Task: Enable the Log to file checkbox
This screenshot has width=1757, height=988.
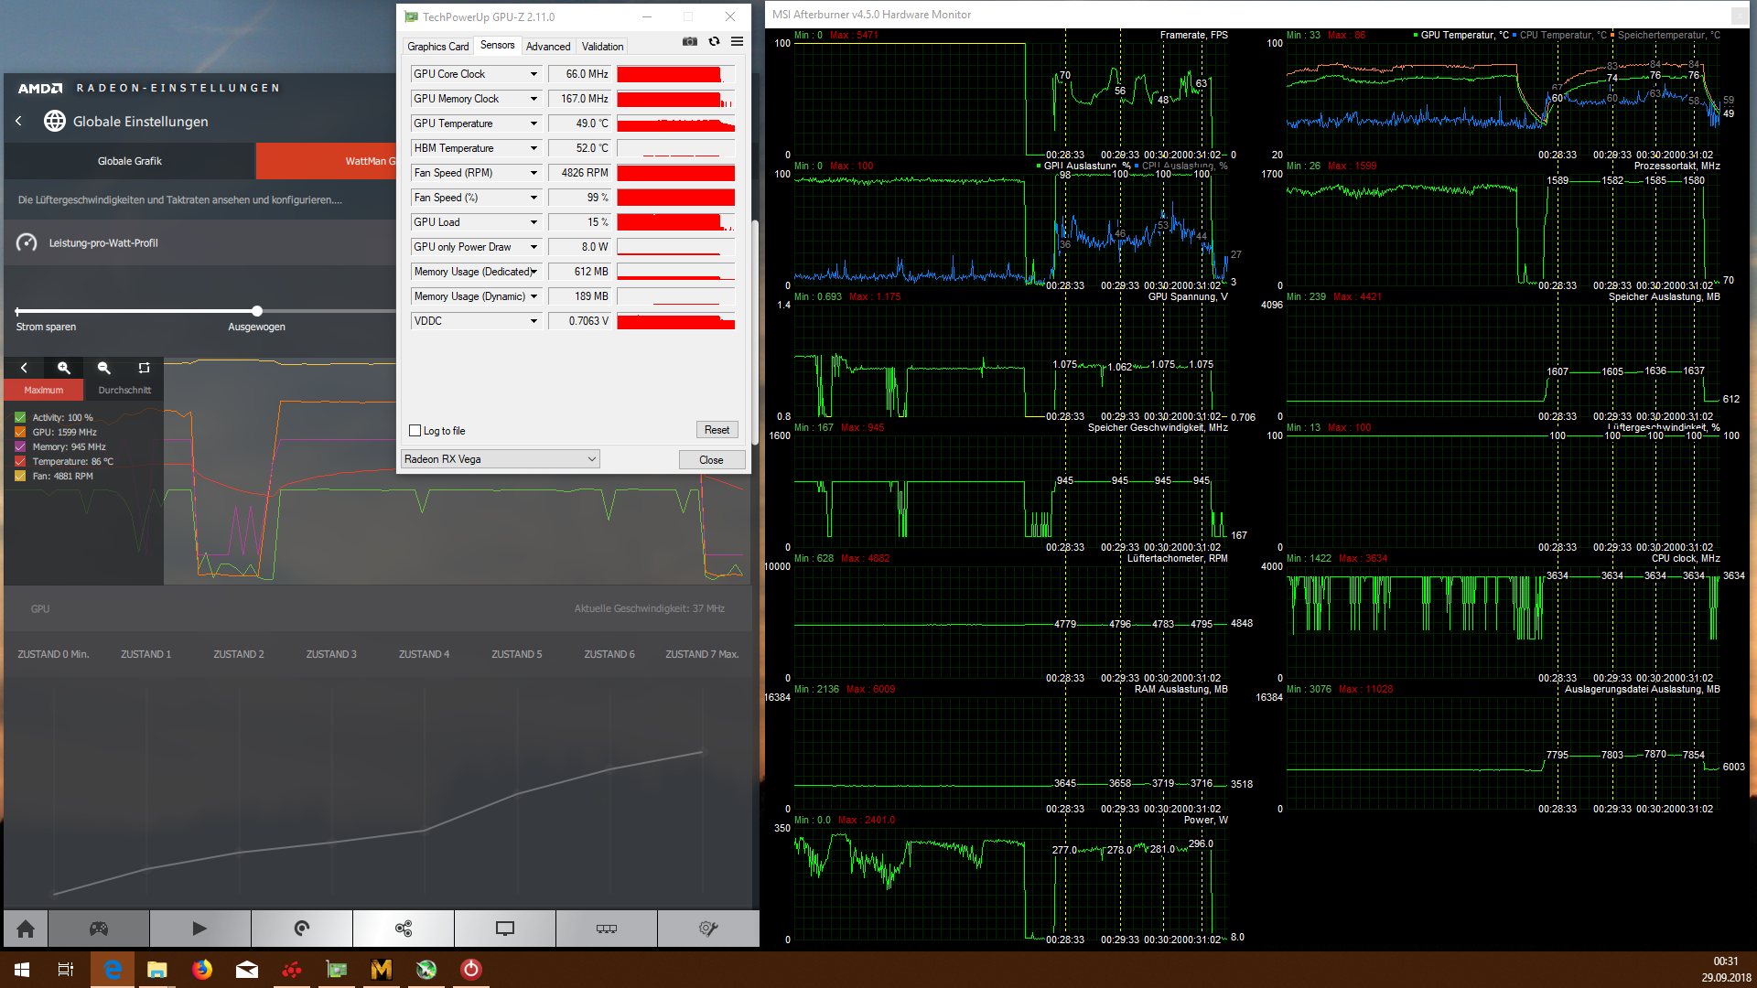Action: pyautogui.click(x=415, y=431)
